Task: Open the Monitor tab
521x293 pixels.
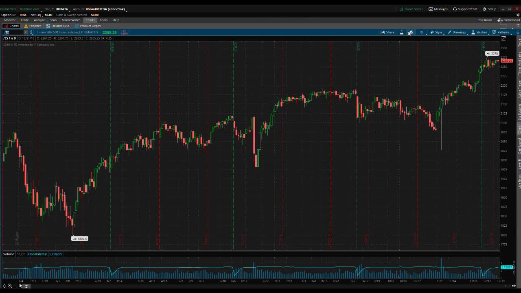Action: pos(10,20)
